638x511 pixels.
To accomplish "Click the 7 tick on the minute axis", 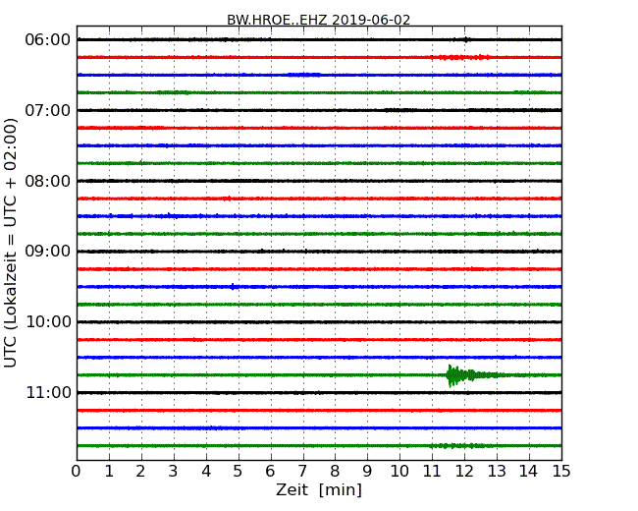I will 302,471.
